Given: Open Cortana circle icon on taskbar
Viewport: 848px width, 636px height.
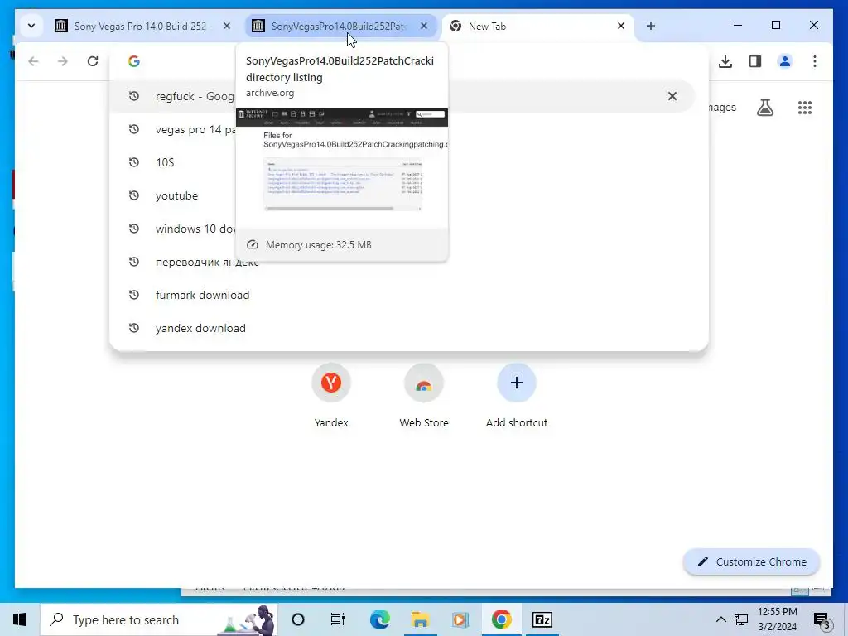Looking at the screenshot, I should pyautogui.click(x=298, y=619).
